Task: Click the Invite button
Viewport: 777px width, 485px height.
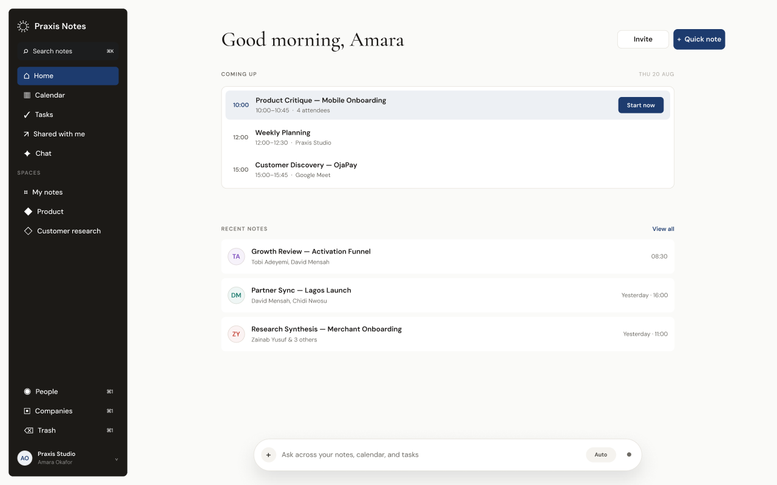Action: [x=643, y=39]
